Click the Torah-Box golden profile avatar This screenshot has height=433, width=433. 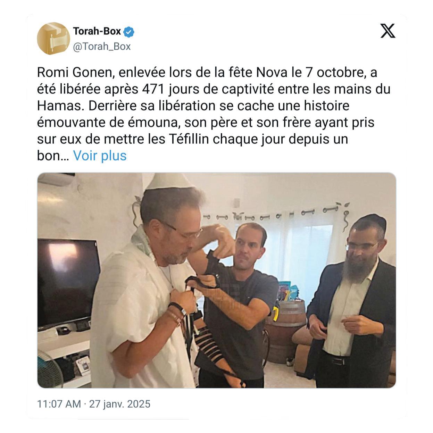pos(53,39)
